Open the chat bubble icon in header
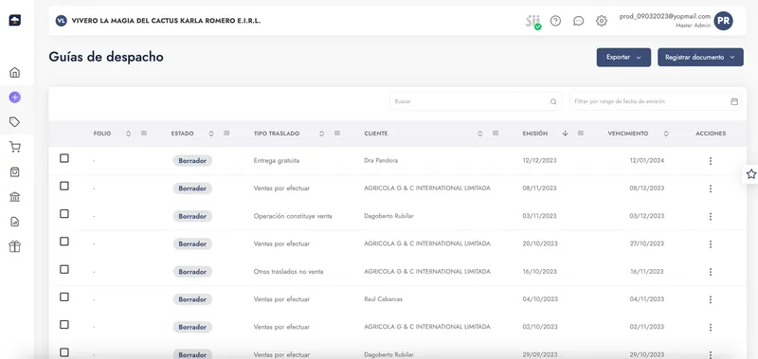The width and height of the screenshot is (758, 359). pyautogui.click(x=579, y=21)
